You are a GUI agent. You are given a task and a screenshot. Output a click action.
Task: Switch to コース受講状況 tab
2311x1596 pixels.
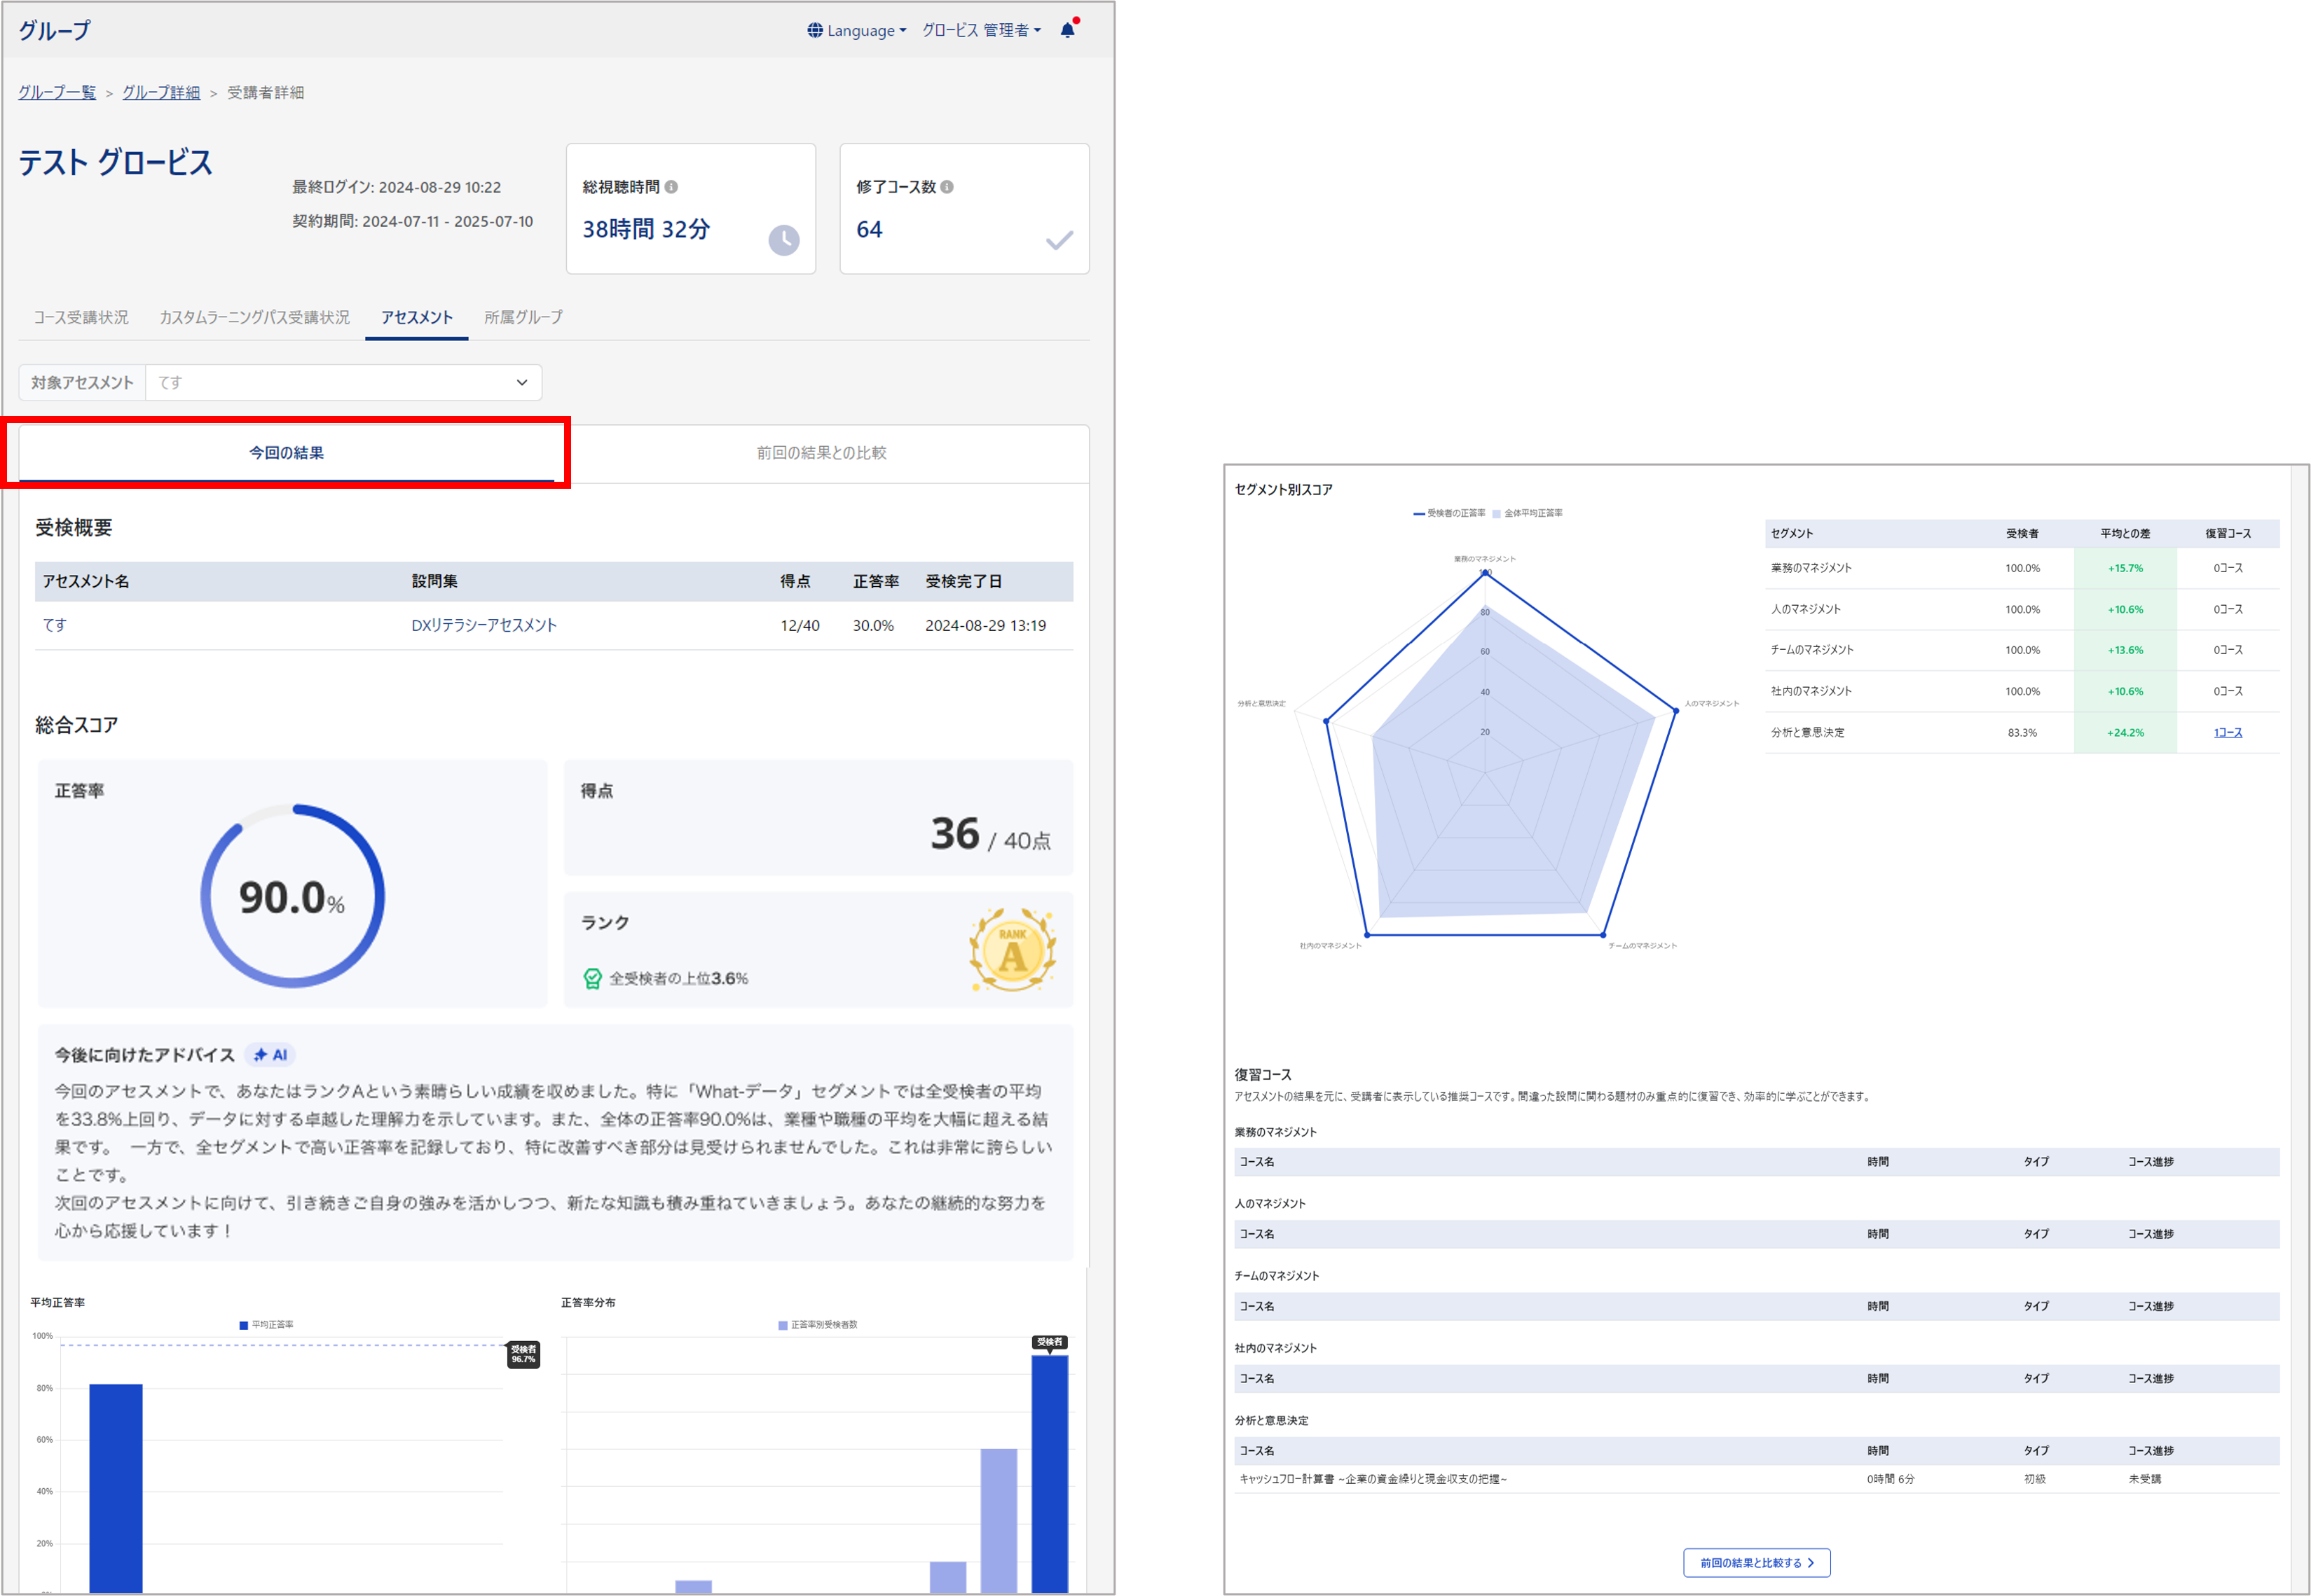81,317
